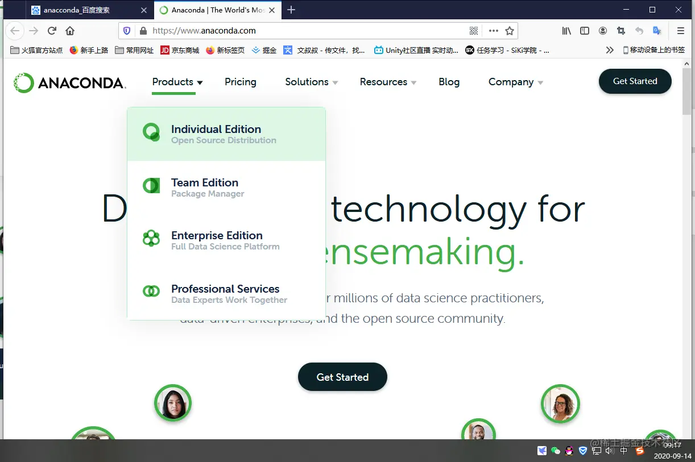695x462 pixels.
Task: Open 移动设备上的书签 mobile bookmarks
Action: coord(654,50)
